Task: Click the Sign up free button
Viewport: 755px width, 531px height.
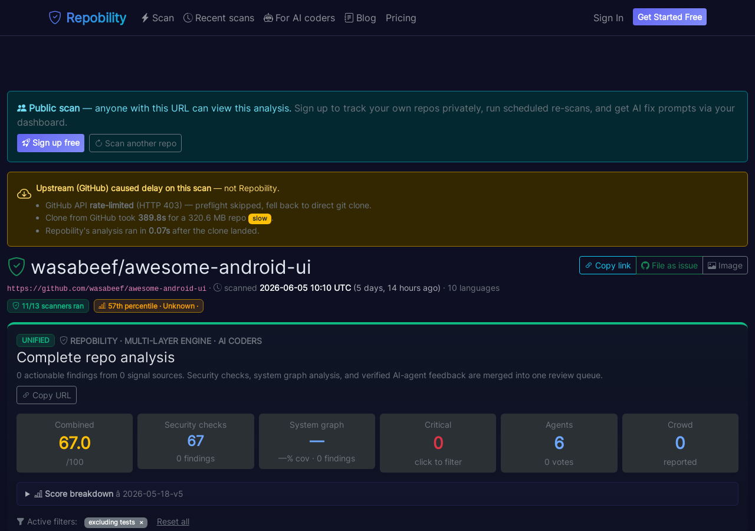Action: coord(51,143)
